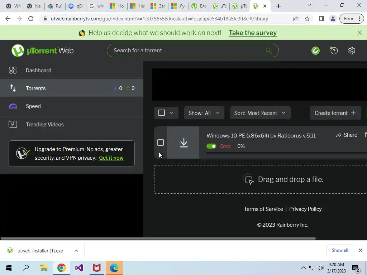This screenshot has height=275, width=367.
Task: Expand the select-all checkbox dropdown arrow
Action: tap(171, 113)
